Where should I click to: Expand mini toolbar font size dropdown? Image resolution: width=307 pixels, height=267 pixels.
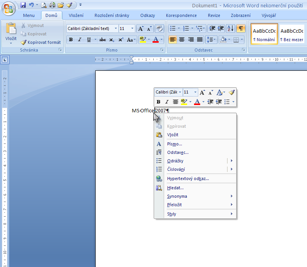click(x=195, y=92)
